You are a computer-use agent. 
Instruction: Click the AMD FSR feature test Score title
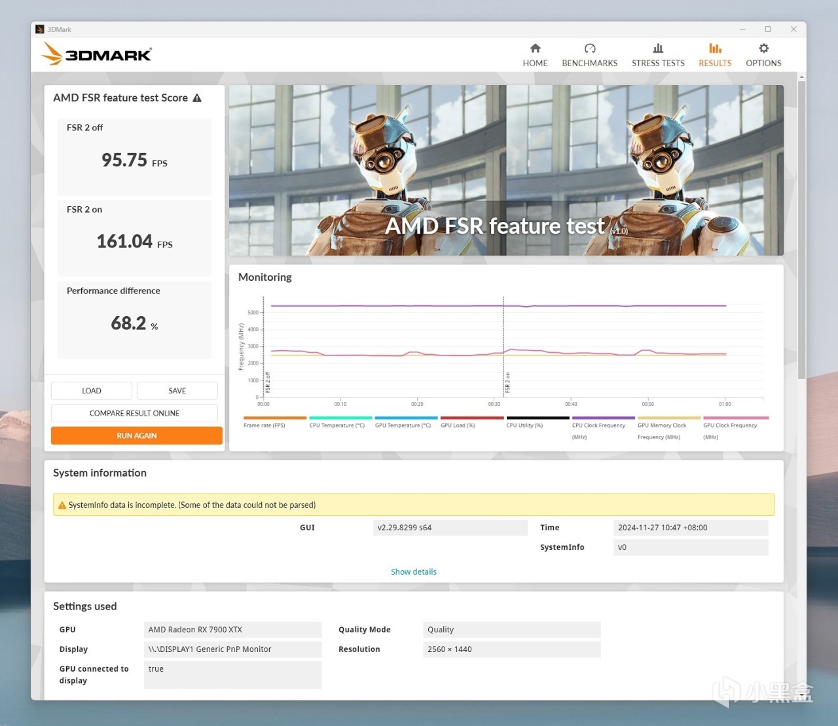120,98
